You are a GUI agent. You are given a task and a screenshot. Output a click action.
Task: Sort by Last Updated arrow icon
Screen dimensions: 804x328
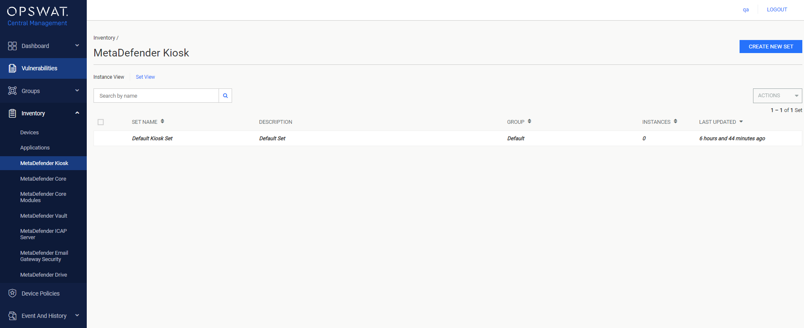pyautogui.click(x=741, y=122)
